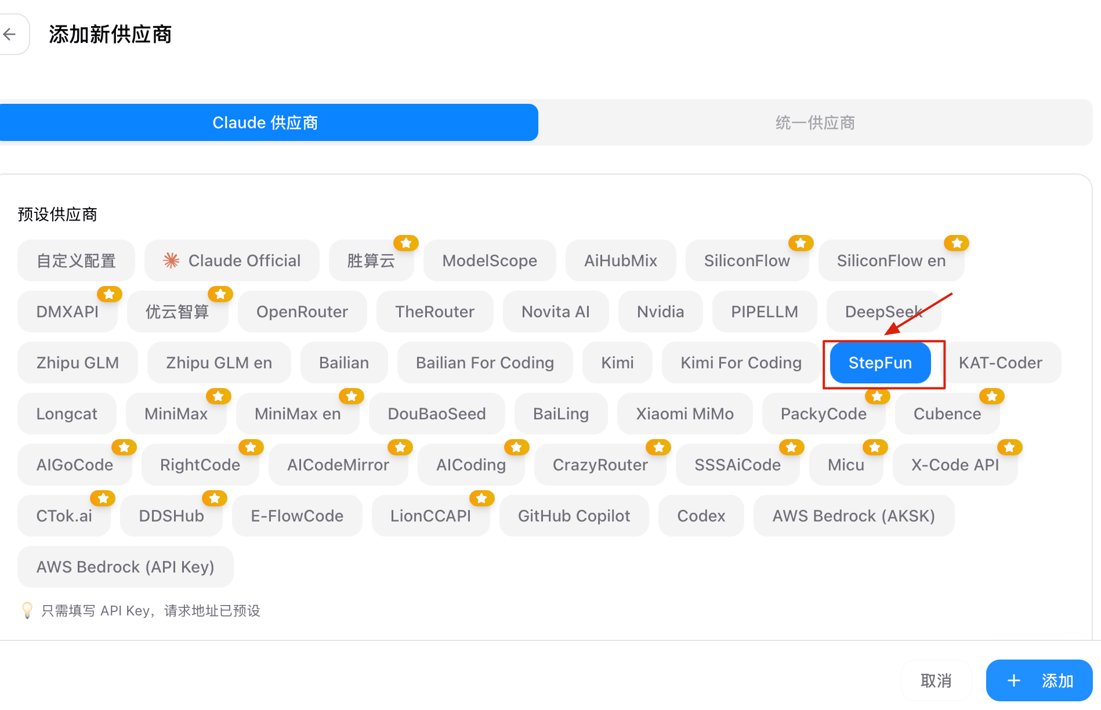Screen dimensions: 1101x710
Task: Switch to the Claude 供应商 tab
Action: click(x=267, y=122)
